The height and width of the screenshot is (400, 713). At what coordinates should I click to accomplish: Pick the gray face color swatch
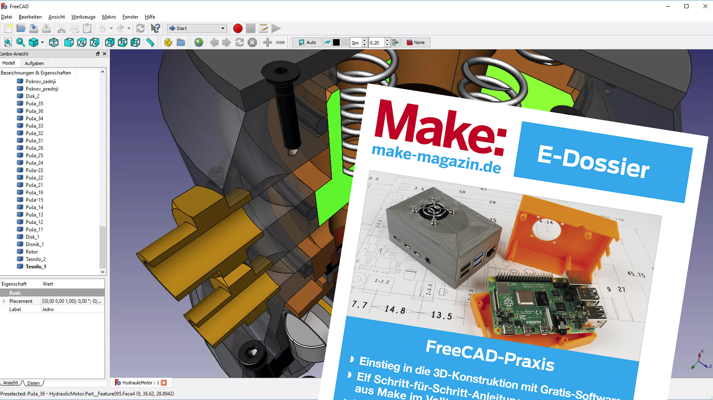point(345,43)
